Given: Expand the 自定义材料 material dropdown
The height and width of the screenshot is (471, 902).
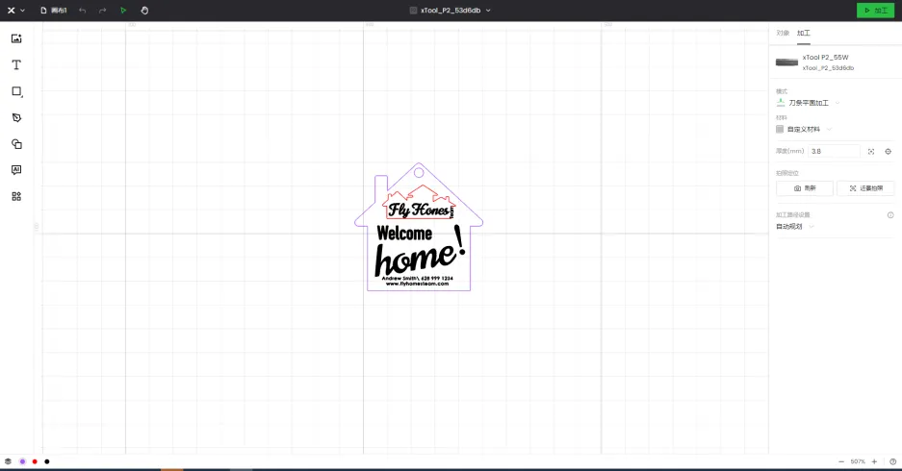Looking at the screenshot, I should tap(804, 129).
